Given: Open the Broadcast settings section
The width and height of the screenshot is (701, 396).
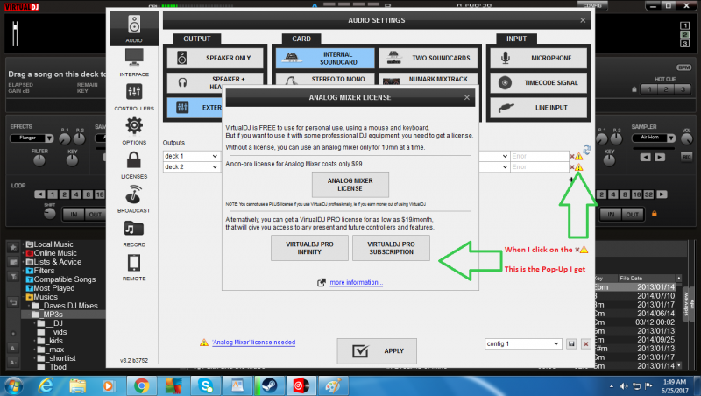Looking at the screenshot, I should (x=134, y=200).
